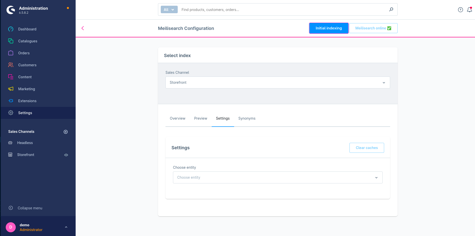
Task: Click the Shopware logo icon
Action: (11, 10)
